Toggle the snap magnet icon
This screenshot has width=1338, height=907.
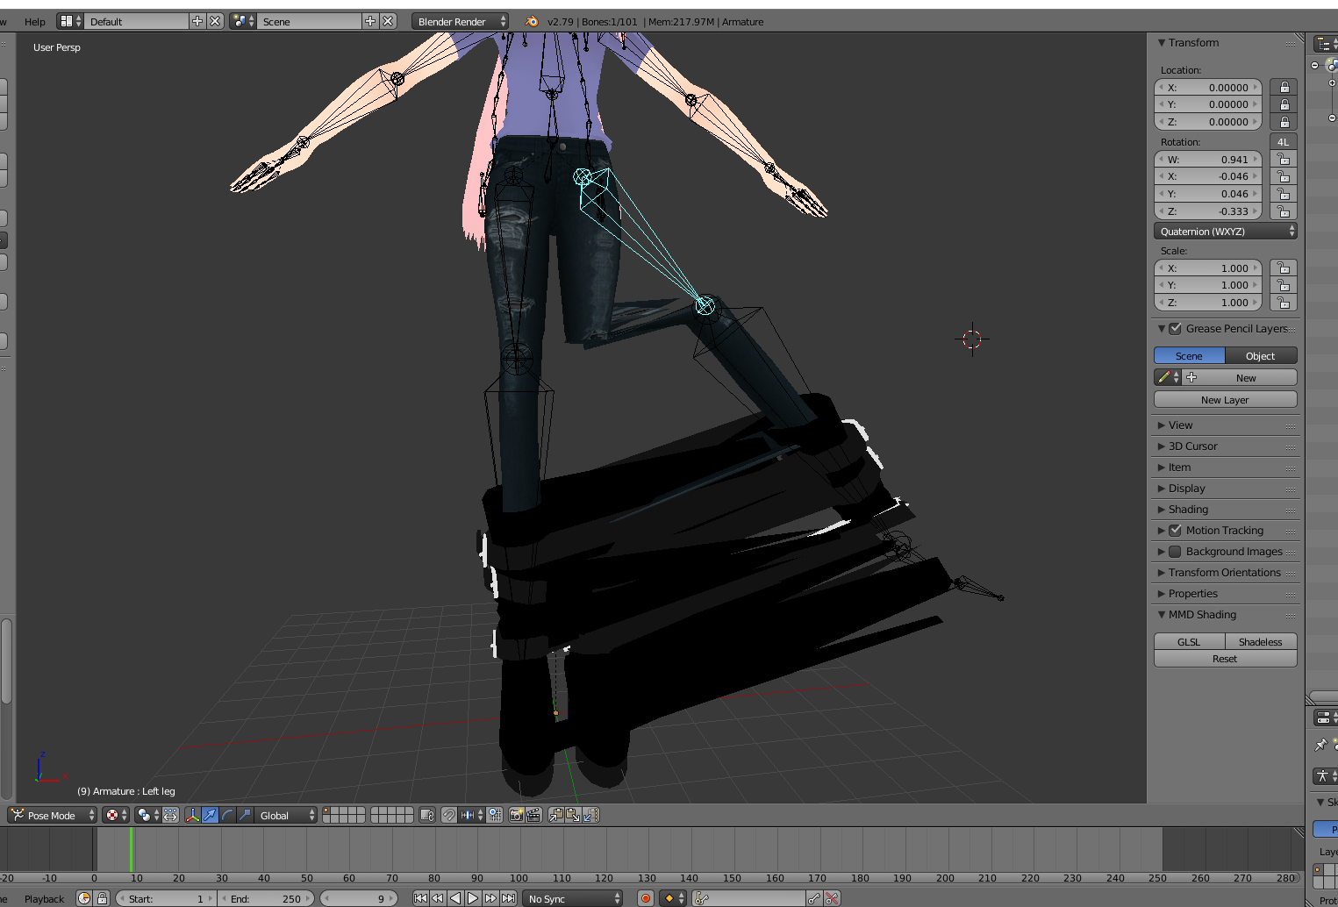[448, 815]
